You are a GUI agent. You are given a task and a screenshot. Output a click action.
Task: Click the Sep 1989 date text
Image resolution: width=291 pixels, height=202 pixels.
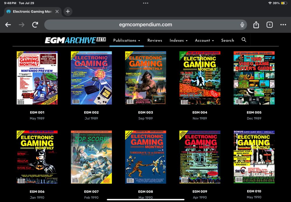(x=145, y=118)
